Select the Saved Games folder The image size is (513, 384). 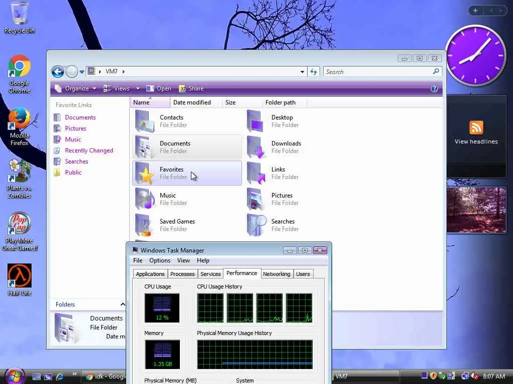point(187,225)
